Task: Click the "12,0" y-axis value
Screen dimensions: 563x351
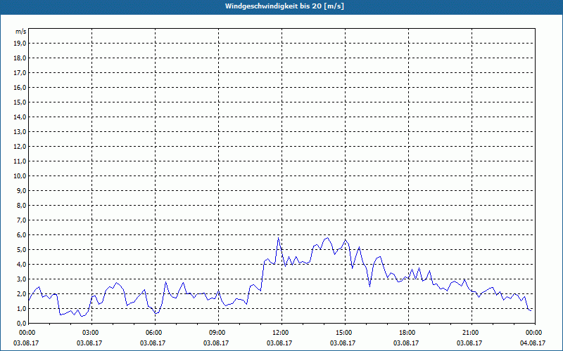Action: tap(20, 146)
